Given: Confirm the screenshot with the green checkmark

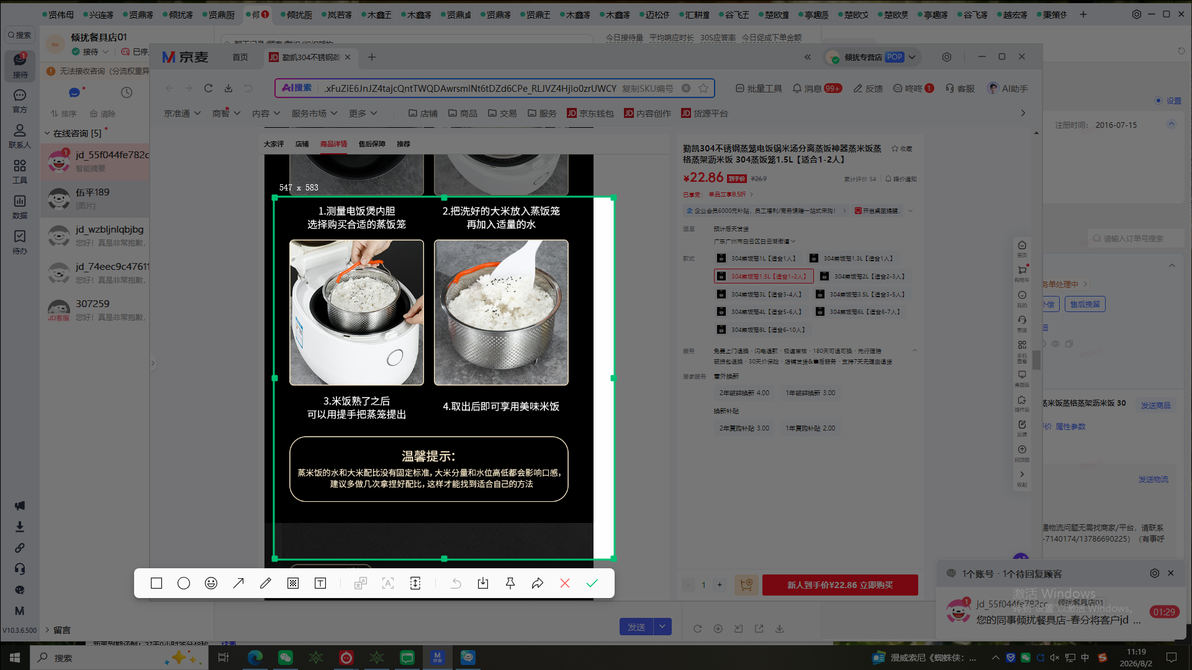Looking at the screenshot, I should [x=592, y=583].
